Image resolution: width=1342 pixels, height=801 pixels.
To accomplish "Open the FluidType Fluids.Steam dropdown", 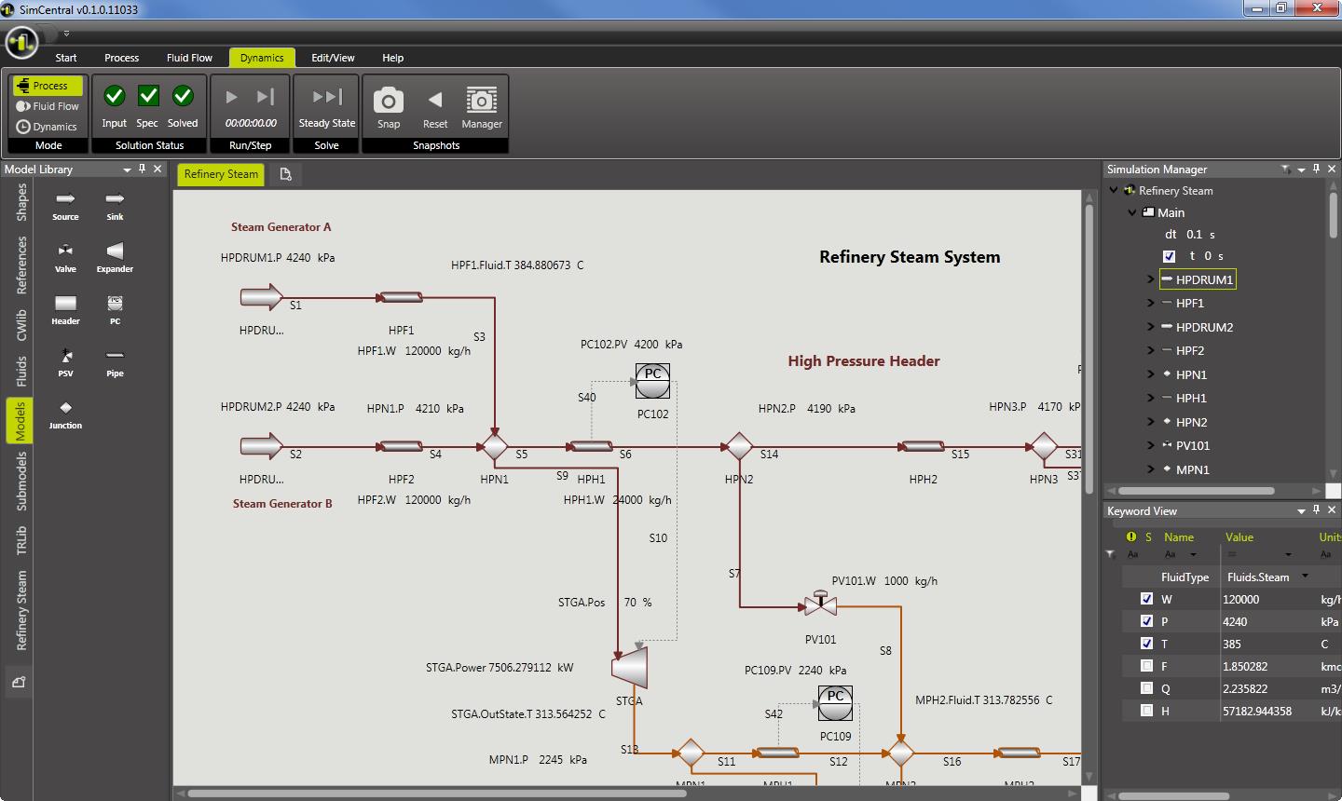I will pyautogui.click(x=1305, y=577).
